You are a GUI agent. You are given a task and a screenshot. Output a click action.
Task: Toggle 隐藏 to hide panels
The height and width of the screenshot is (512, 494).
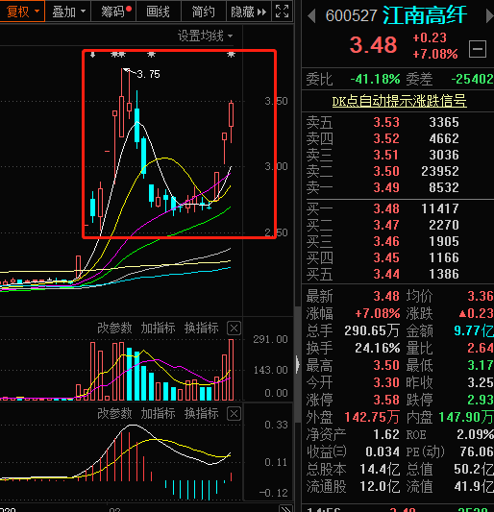(x=248, y=12)
